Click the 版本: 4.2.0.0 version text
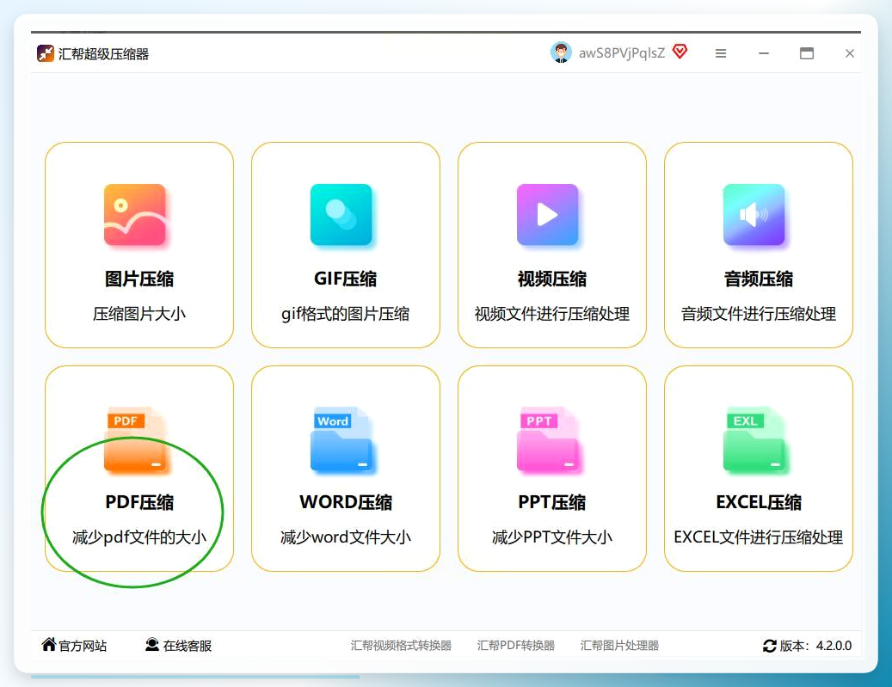The height and width of the screenshot is (687, 892). (815, 646)
